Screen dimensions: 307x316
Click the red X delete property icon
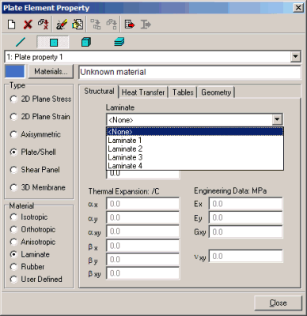coord(28,24)
